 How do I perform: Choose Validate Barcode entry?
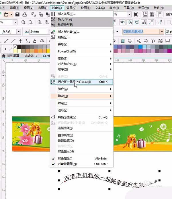coord(81,25)
